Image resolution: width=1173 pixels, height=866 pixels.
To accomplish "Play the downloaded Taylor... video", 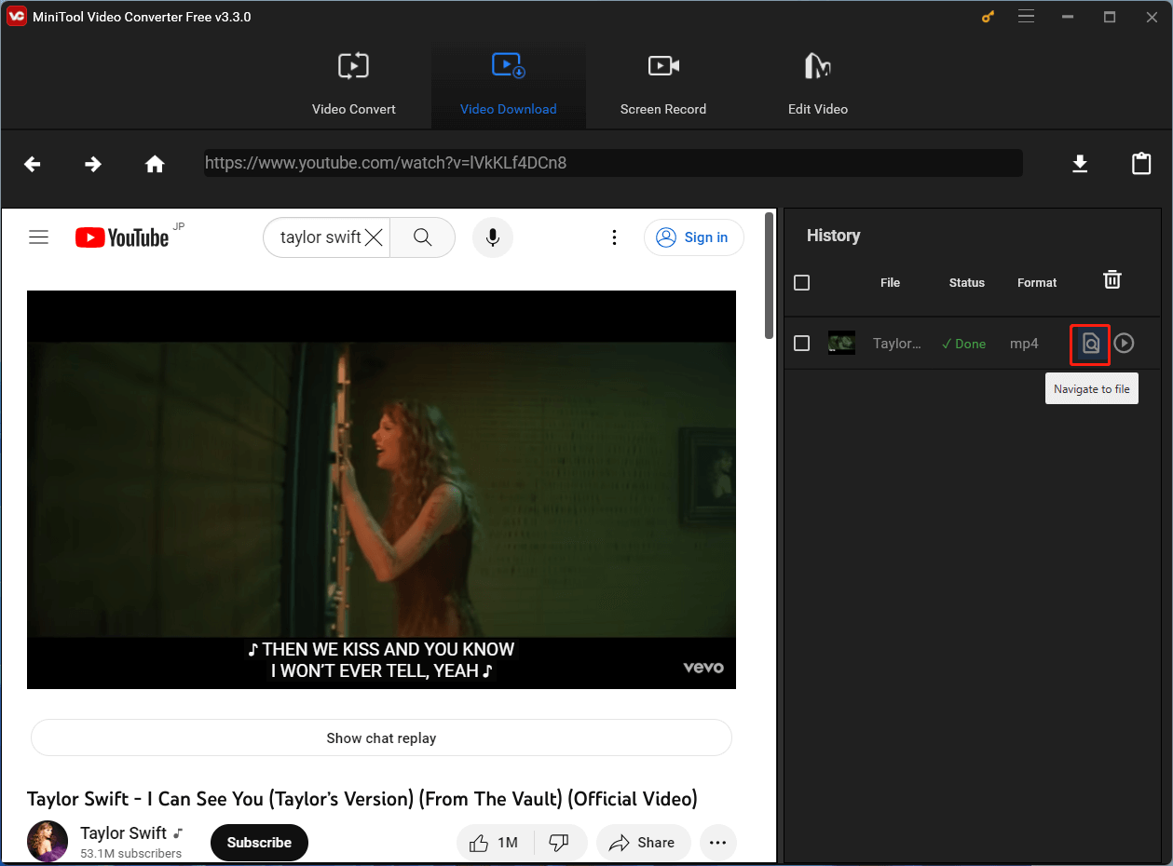I will pos(1125,344).
